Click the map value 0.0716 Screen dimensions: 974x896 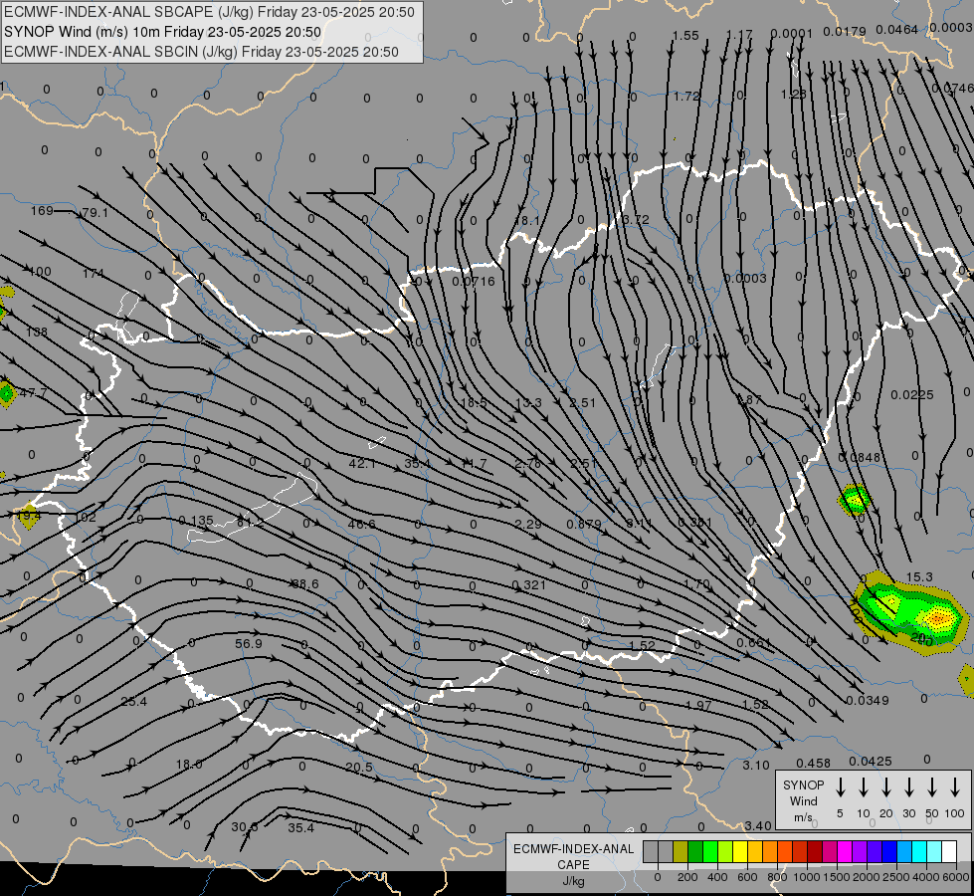tap(474, 281)
